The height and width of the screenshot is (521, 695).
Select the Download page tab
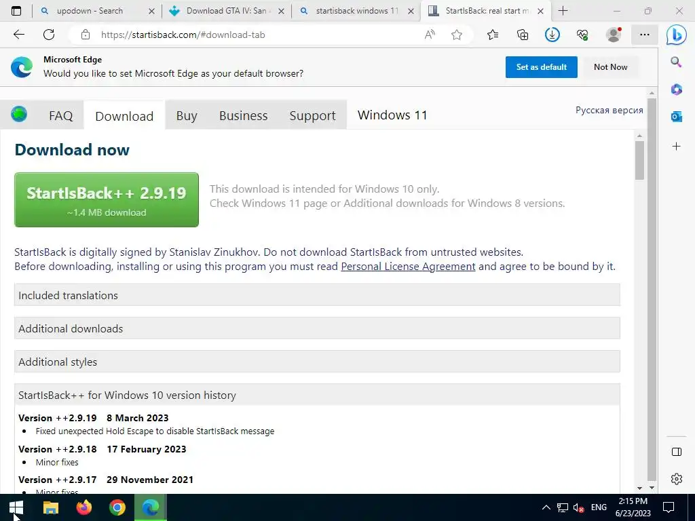pos(124,116)
